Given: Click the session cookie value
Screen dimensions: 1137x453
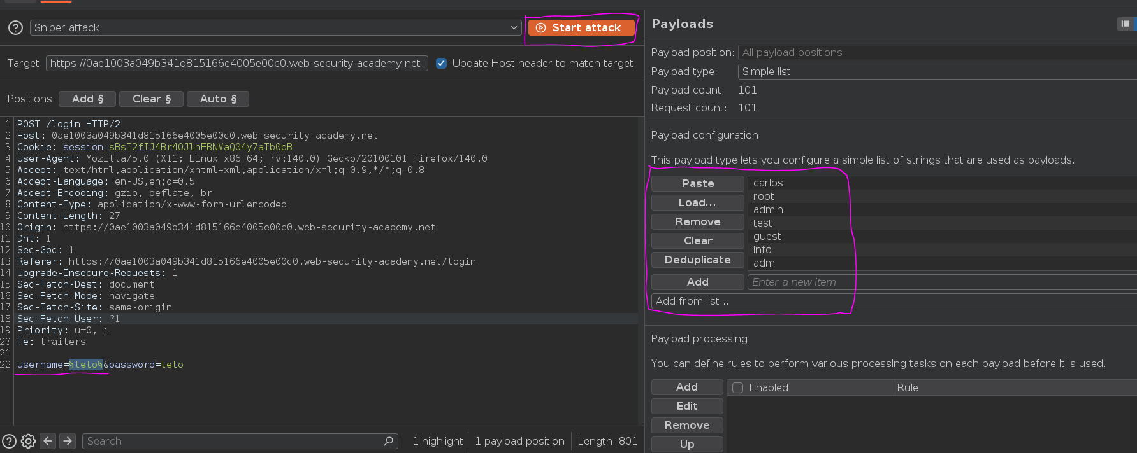Looking at the screenshot, I should coord(201,147).
